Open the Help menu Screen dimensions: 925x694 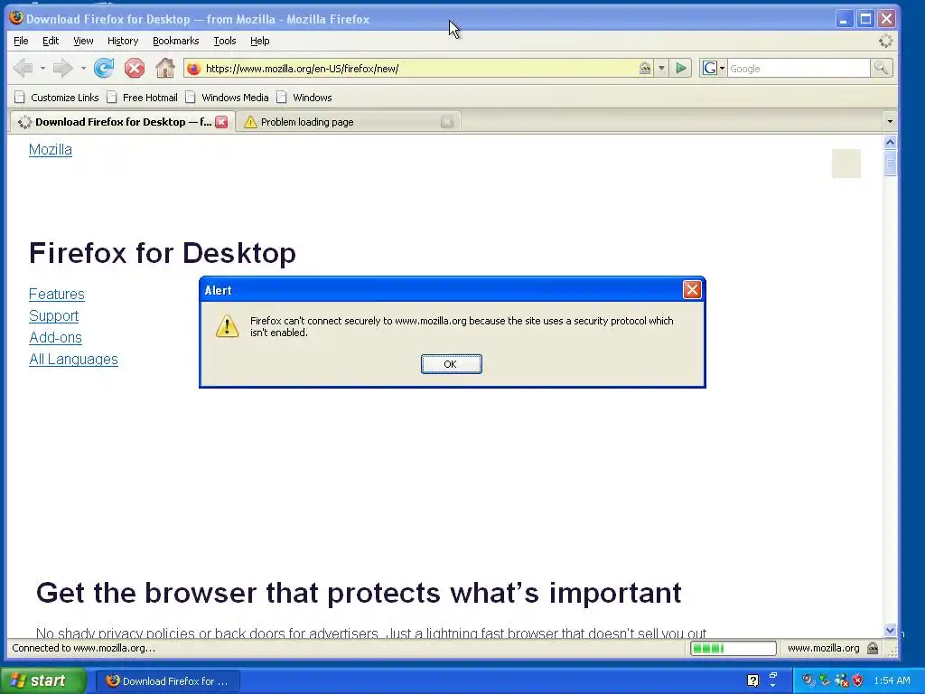coord(259,41)
